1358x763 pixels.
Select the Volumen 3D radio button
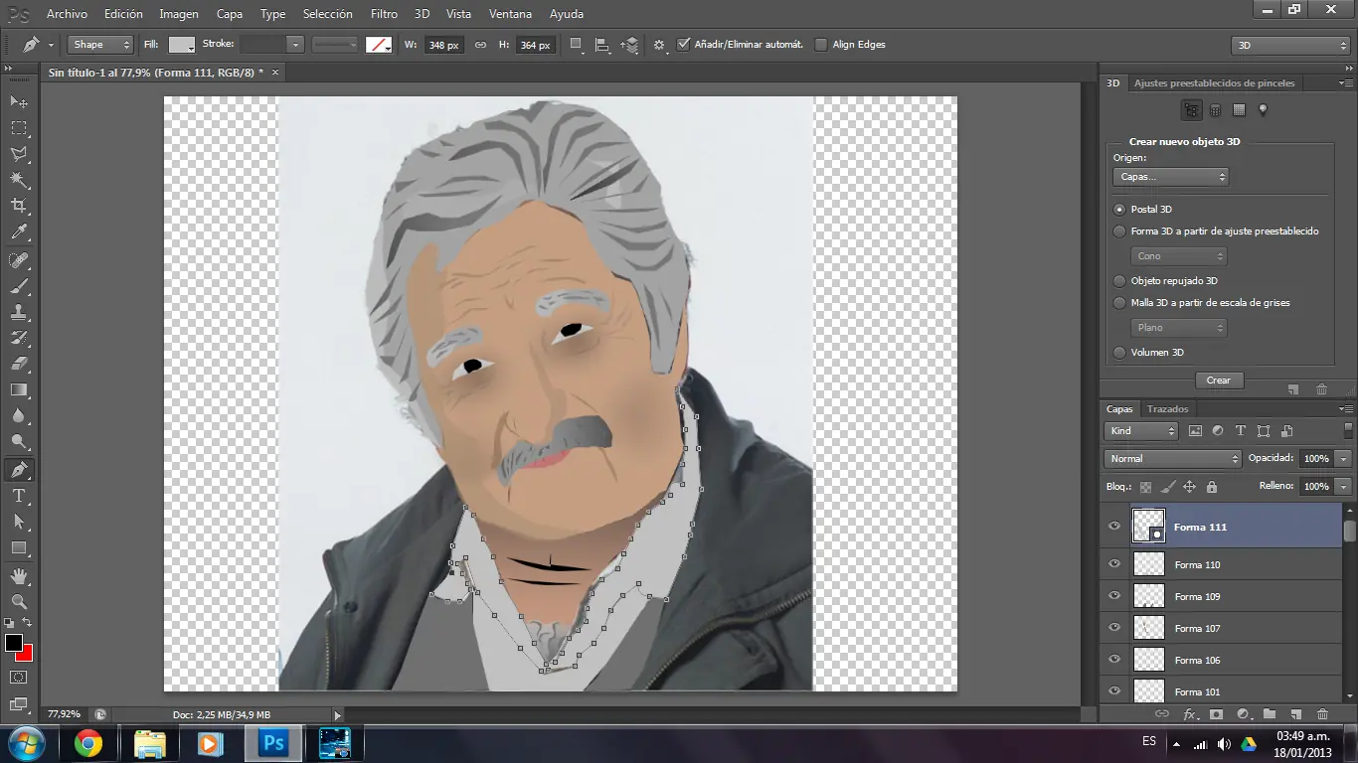point(1120,353)
